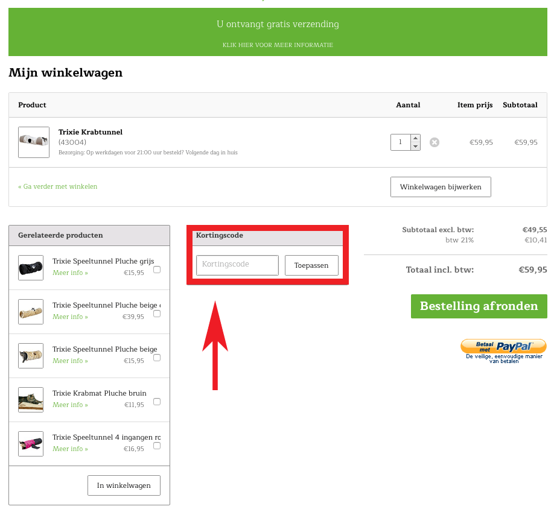This screenshot has height=515, width=554.
Task: Apply the discount code with Toepassen
Action: point(311,265)
